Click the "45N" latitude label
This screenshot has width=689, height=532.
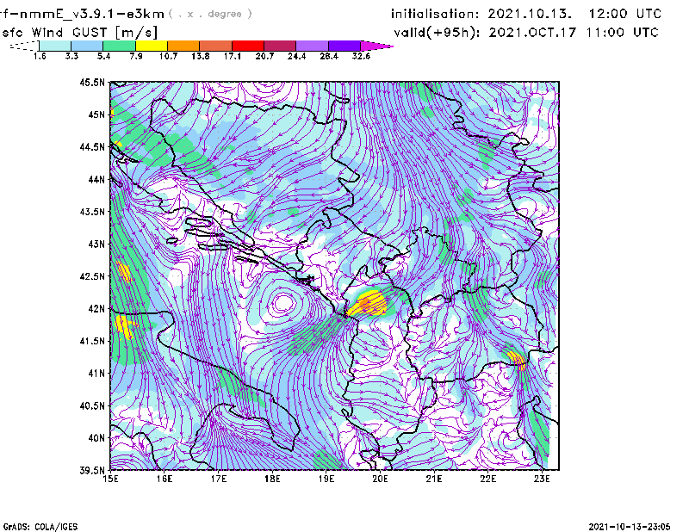point(96,114)
